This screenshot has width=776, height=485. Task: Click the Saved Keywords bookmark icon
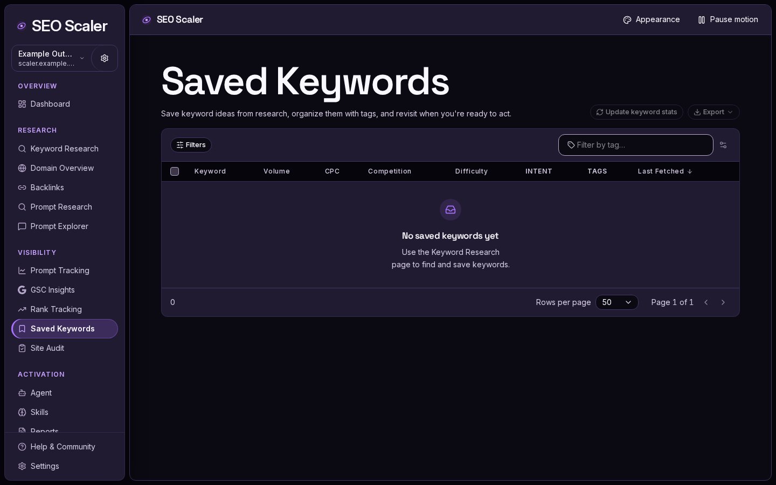pyautogui.click(x=22, y=329)
